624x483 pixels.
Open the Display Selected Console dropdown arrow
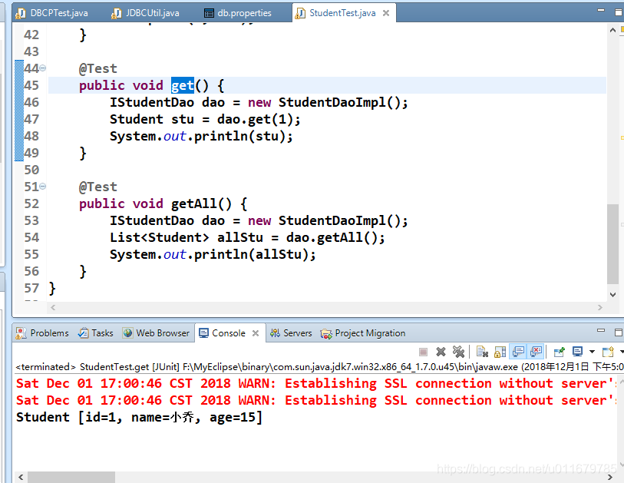coord(592,352)
